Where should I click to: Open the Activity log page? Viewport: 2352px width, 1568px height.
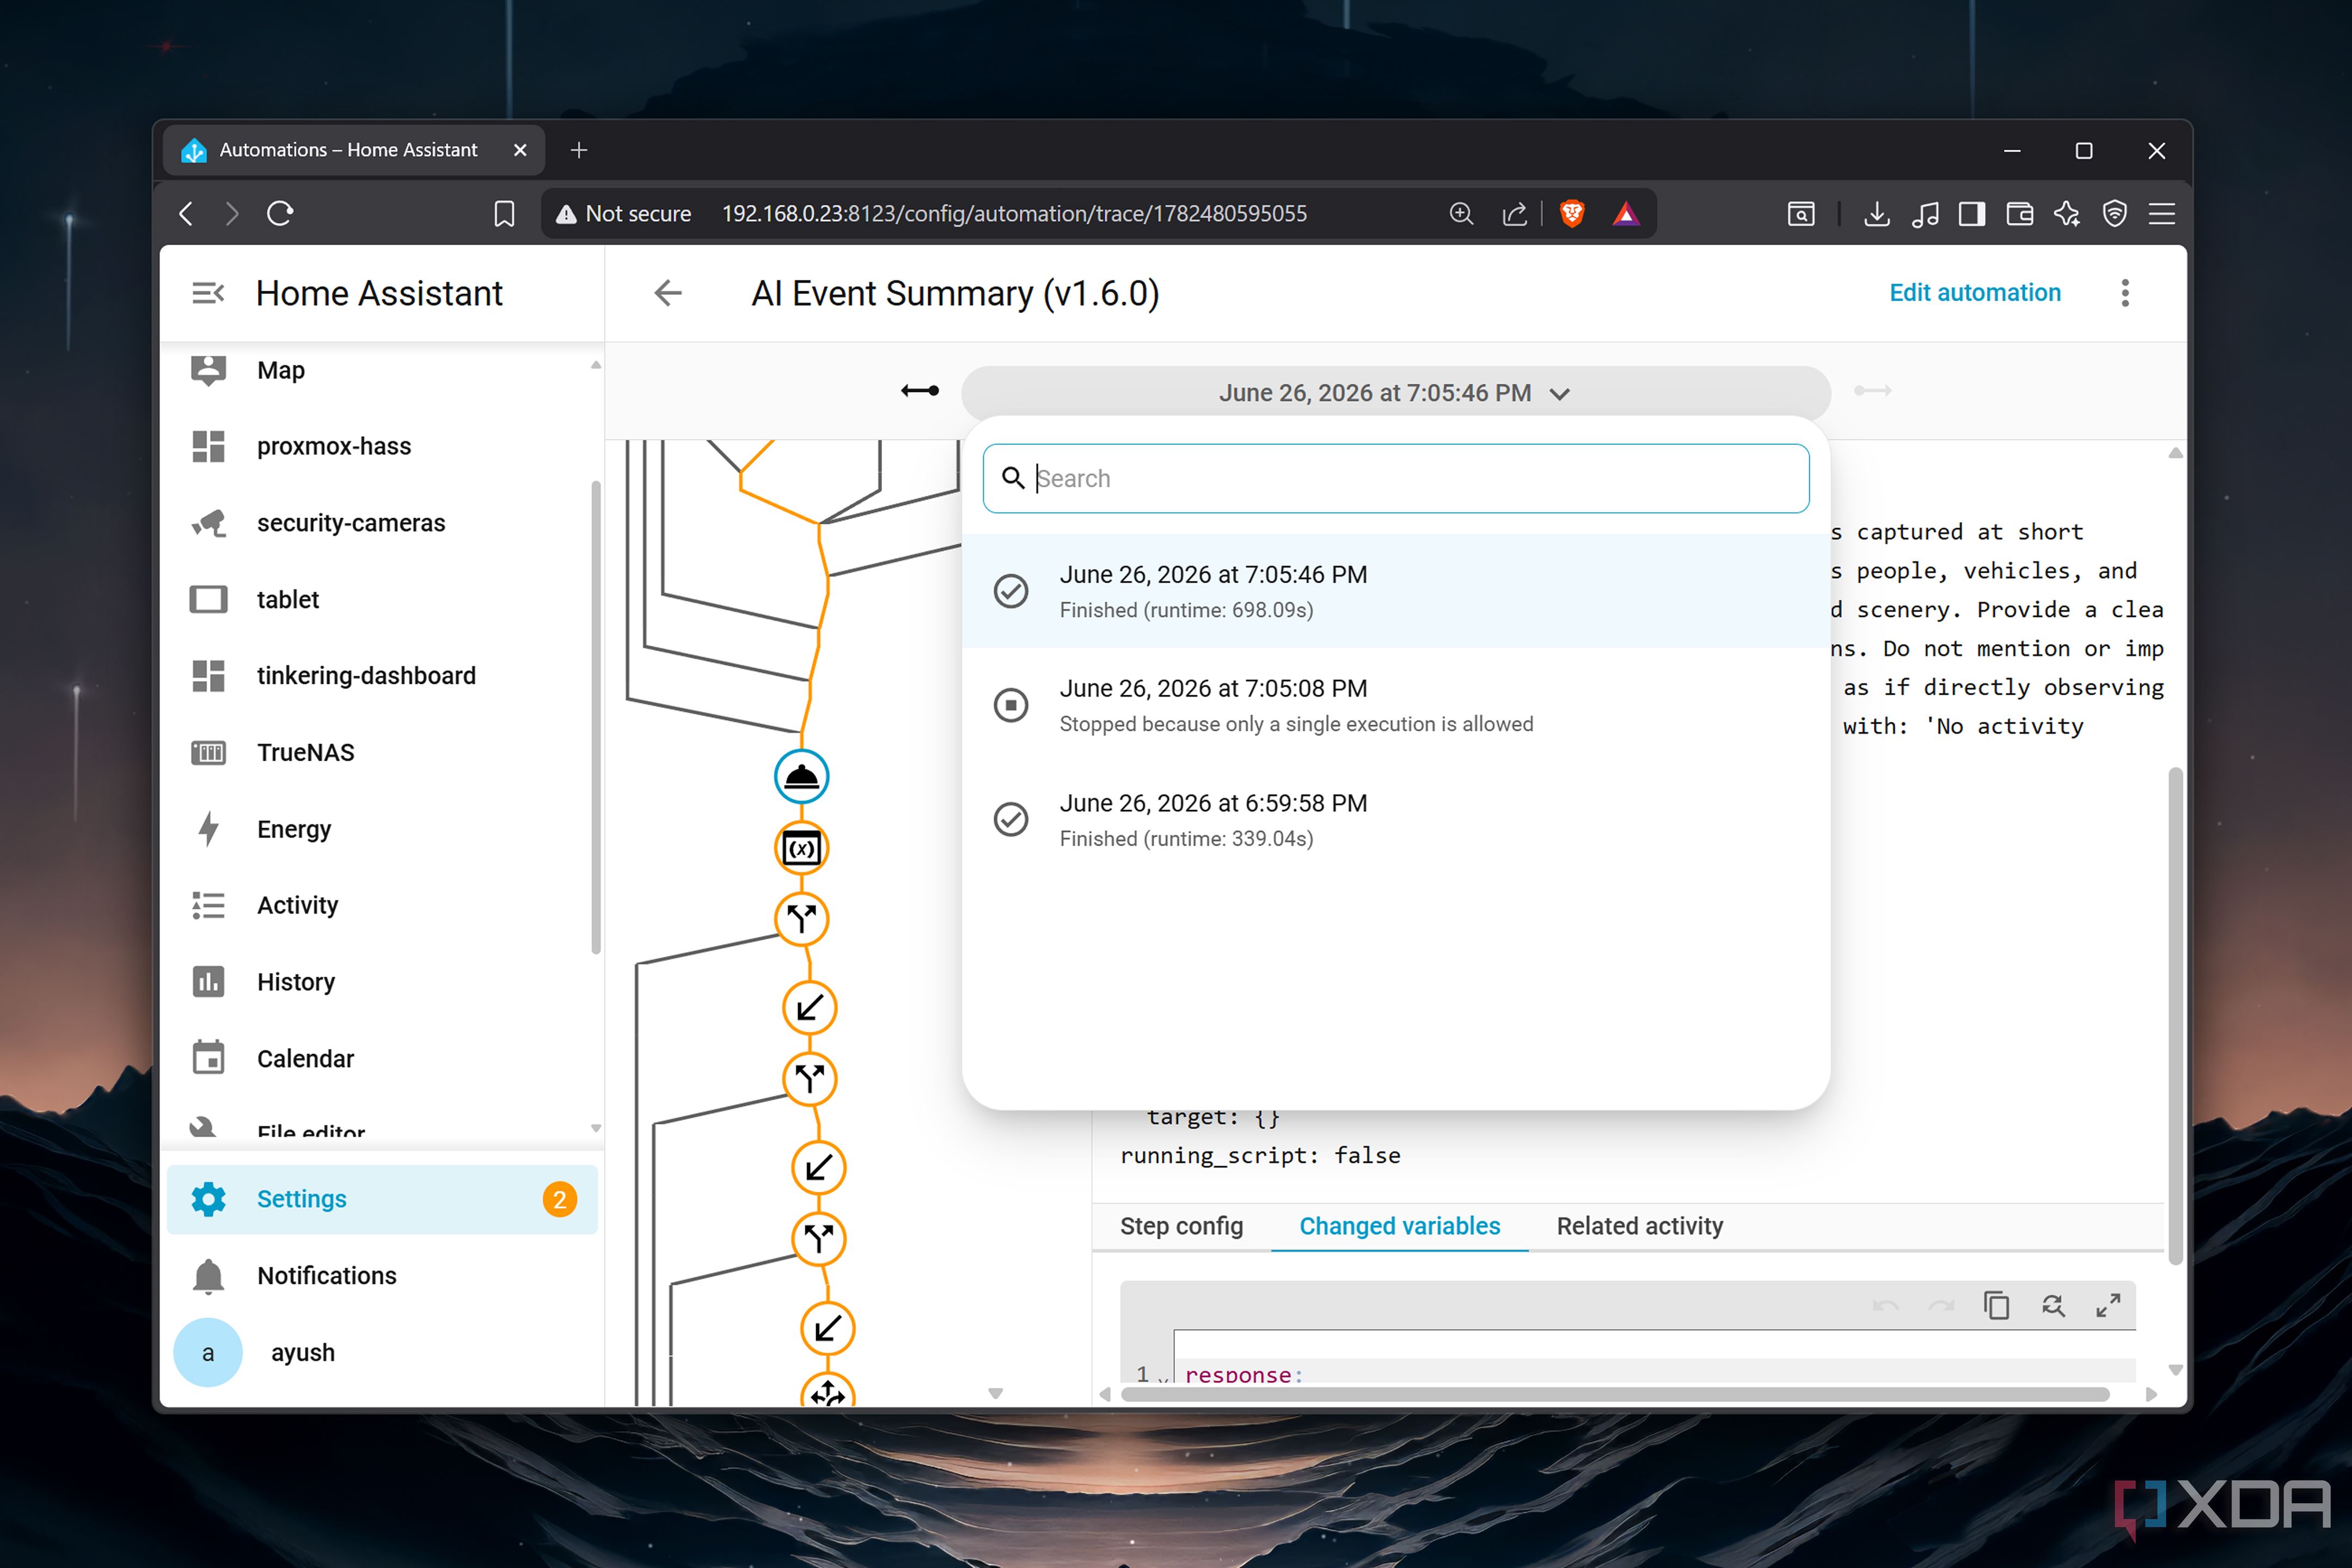tap(382, 905)
